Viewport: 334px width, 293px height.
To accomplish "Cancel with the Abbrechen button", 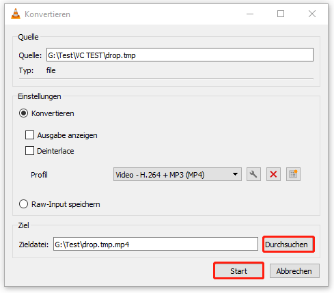I will pos(294,270).
